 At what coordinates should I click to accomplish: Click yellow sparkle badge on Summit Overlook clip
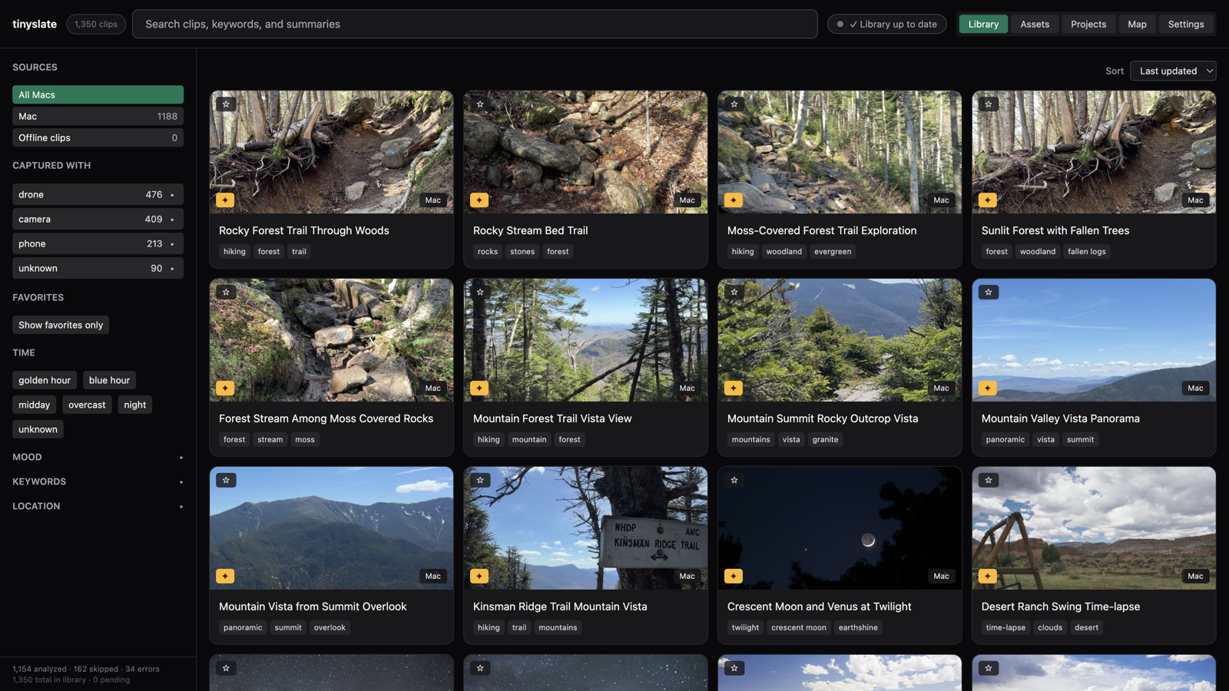(225, 577)
